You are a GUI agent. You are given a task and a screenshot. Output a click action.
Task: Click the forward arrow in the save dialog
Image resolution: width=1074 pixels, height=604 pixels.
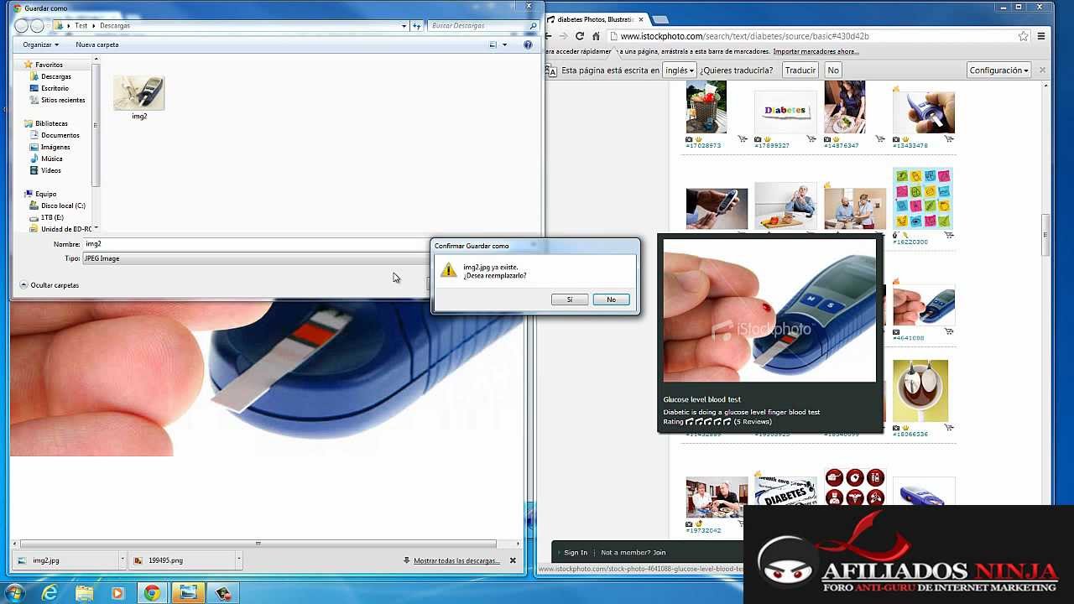36,26
